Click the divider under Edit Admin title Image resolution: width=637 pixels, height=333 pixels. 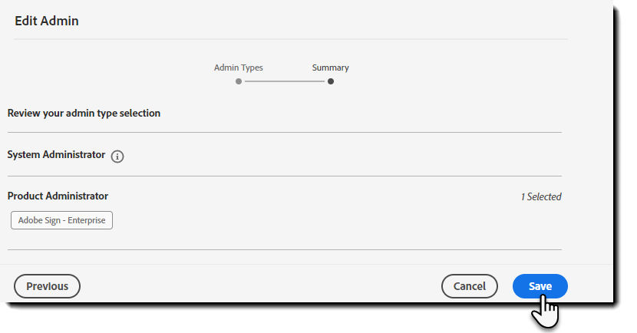coord(290,39)
